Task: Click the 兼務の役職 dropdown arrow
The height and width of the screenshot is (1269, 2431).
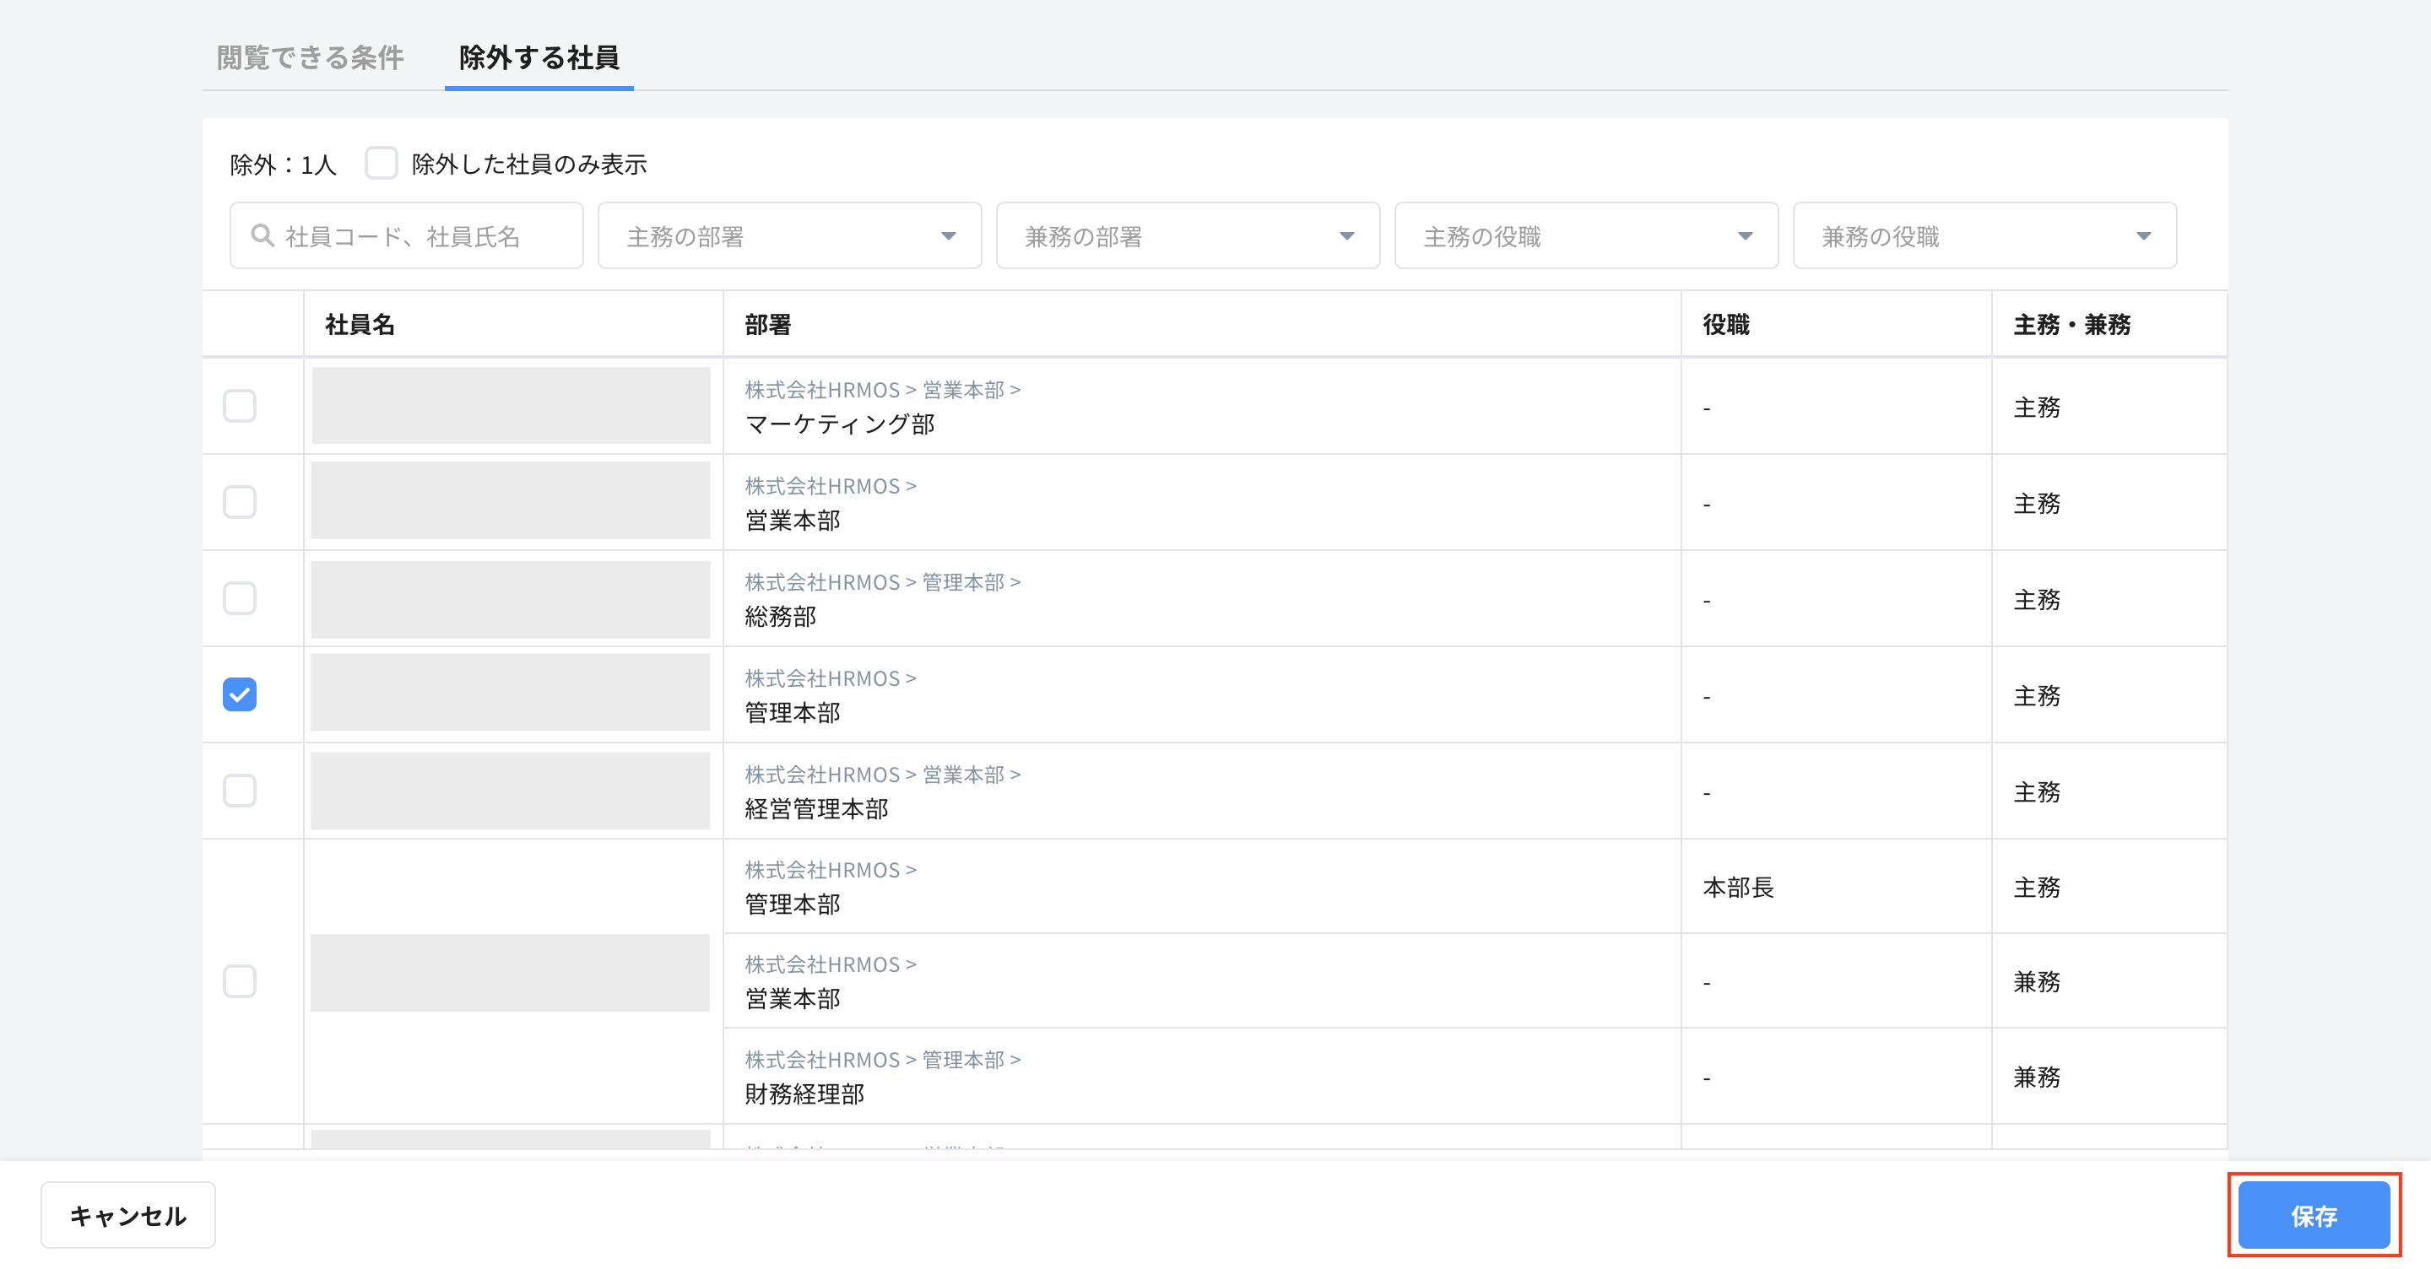Action: pos(2143,236)
